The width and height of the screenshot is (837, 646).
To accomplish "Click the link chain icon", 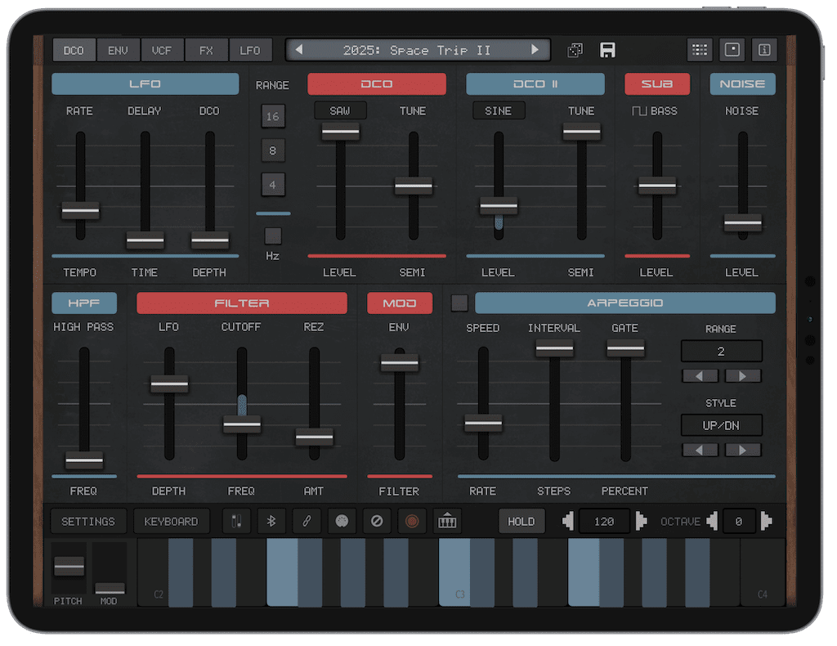I will [x=307, y=521].
